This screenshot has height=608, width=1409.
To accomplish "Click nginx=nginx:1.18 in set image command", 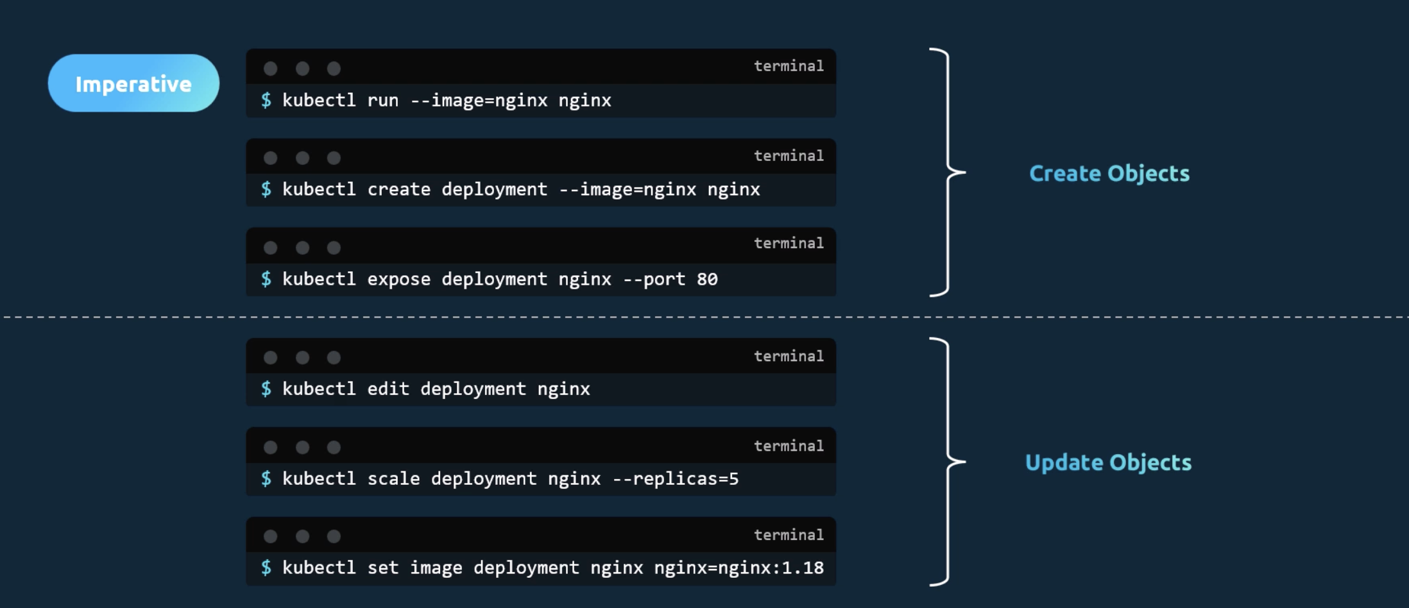I will [739, 568].
